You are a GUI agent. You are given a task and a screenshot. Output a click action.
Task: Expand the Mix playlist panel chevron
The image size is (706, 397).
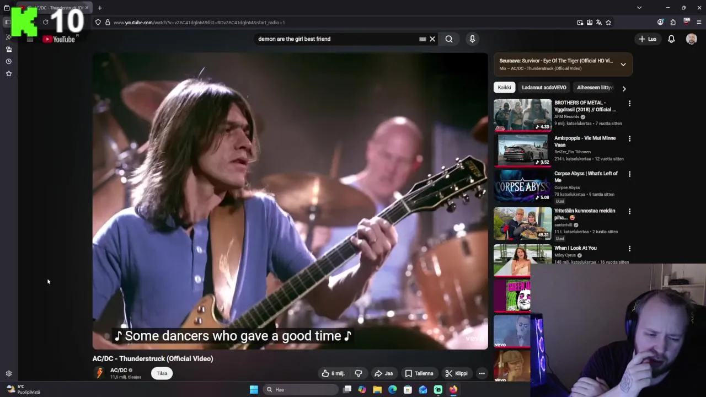pyautogui.click(x=623, y=65)
